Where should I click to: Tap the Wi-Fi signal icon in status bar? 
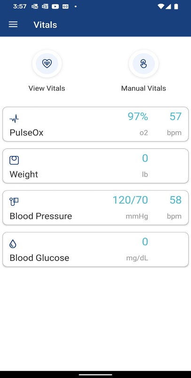(x=160, y=7)
